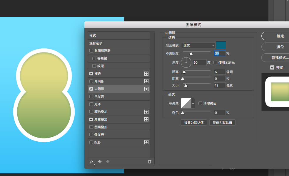Click the plus icon beside the highlighted 内阴影
This screenshot has height=176, width=289.
[146, 89]
